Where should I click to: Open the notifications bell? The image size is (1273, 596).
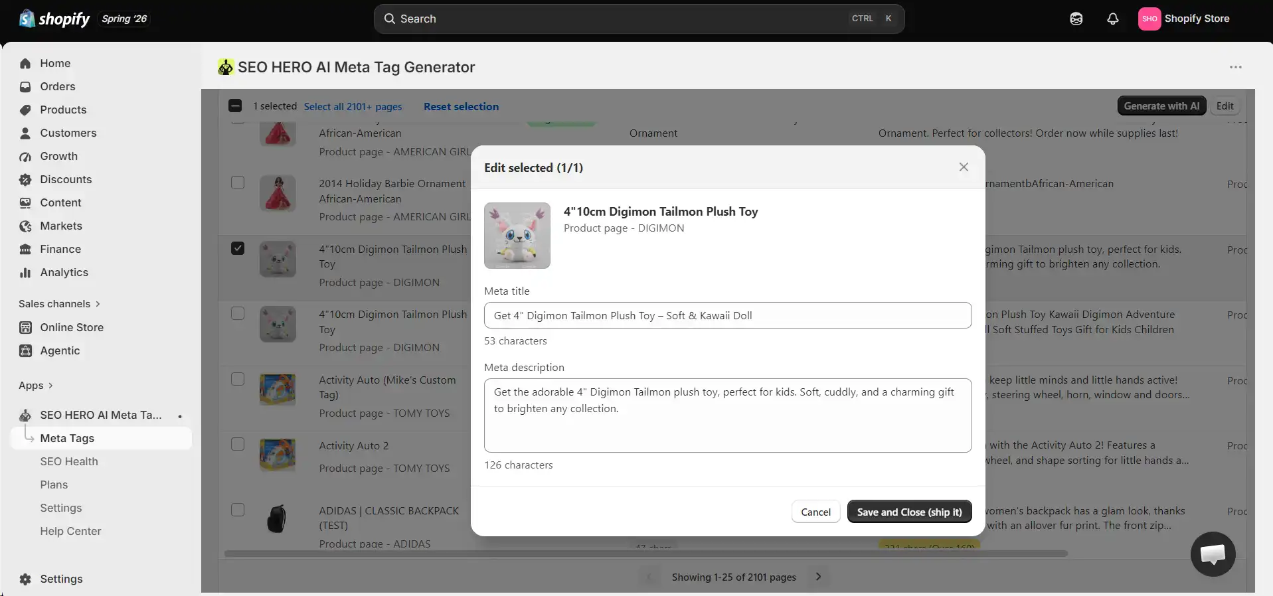coord(1113,19)
